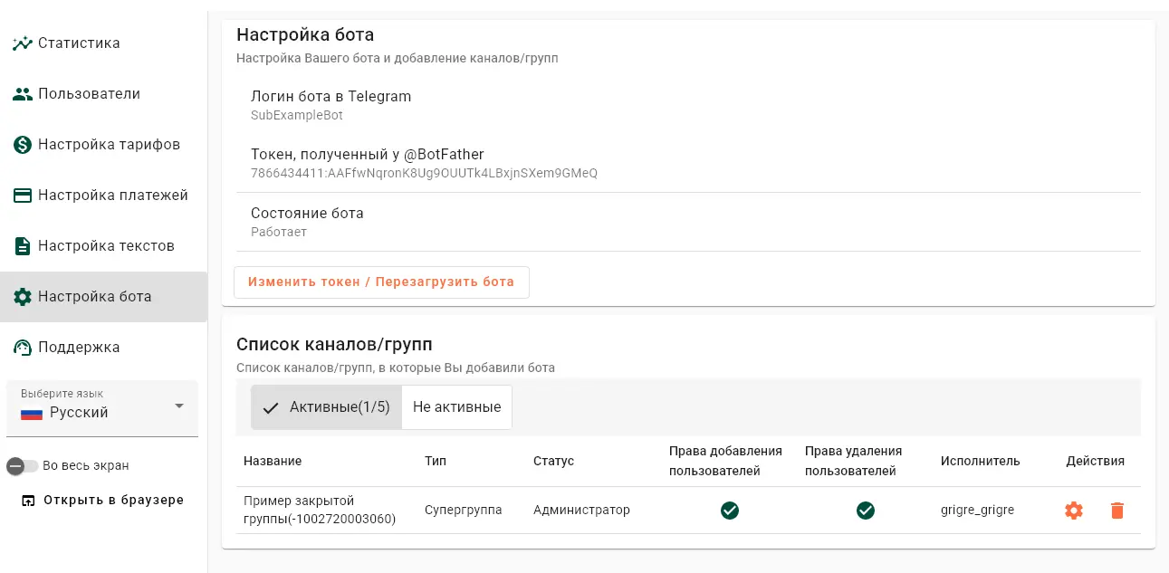Click the Работает bot status text

coord(279,233)
